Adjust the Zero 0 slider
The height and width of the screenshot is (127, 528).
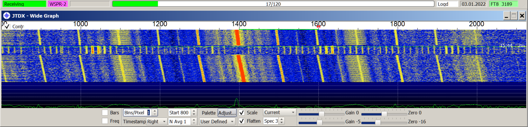pos(384,114)
